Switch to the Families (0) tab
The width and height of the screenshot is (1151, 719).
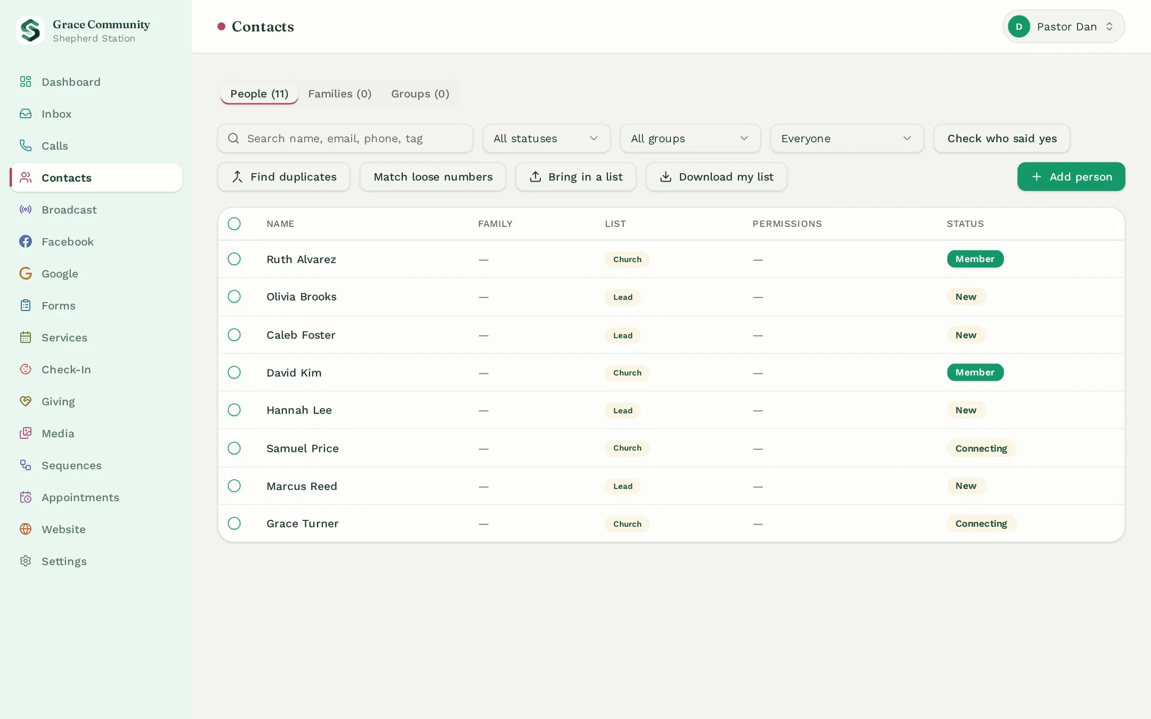pos(340,94)
